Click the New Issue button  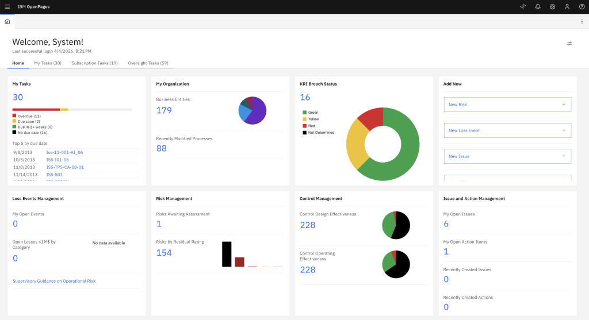tap(507, 156)
